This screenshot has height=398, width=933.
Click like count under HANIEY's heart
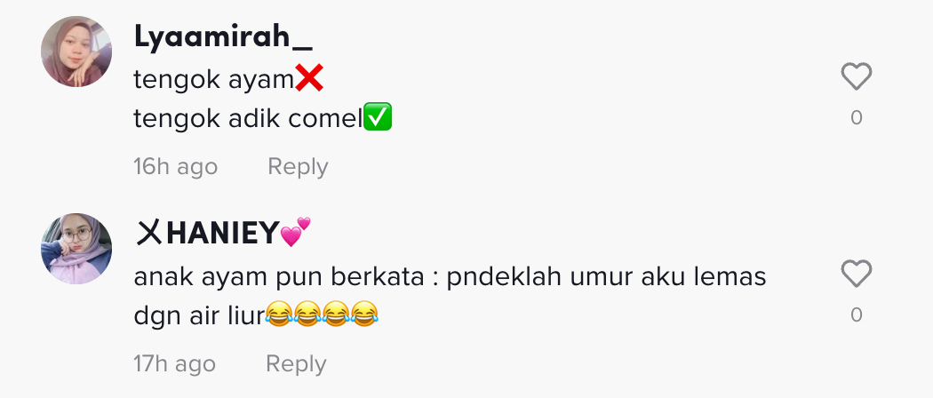(857, 314)
